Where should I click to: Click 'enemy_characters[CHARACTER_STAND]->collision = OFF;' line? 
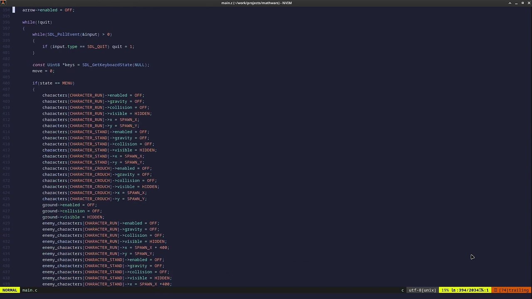click(106, 272)
